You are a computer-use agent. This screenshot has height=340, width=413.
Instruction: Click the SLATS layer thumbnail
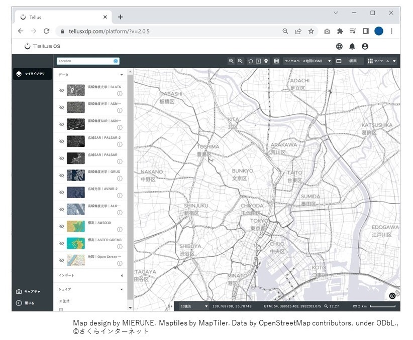coord(76,90)
